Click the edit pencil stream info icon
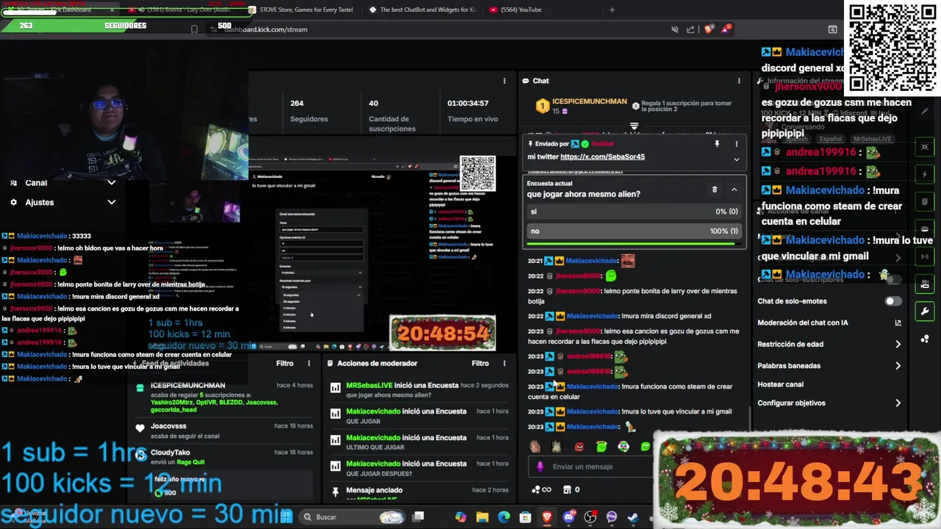This screenshot has width=941, height=529. click(x=925, y=112)
